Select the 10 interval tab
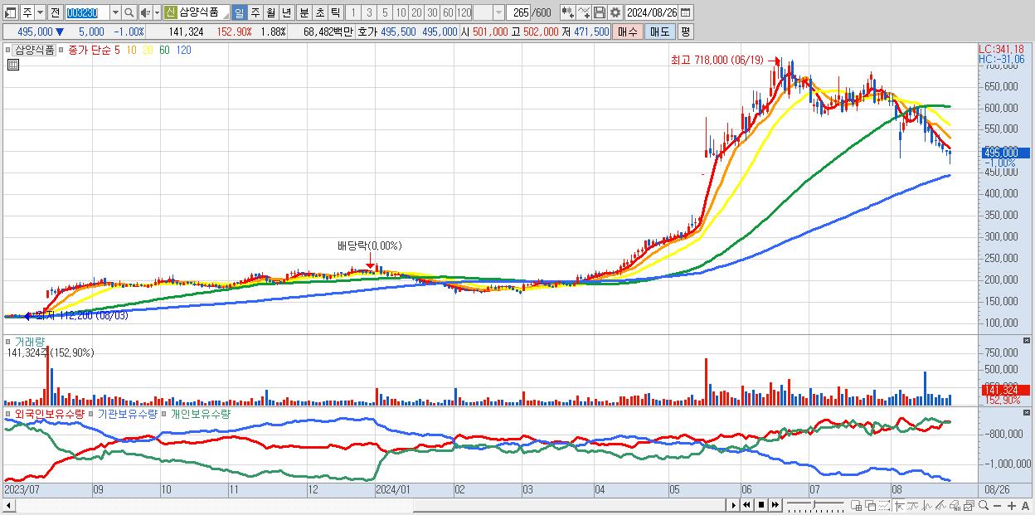The image size is (1035, 515). (401, 12)
